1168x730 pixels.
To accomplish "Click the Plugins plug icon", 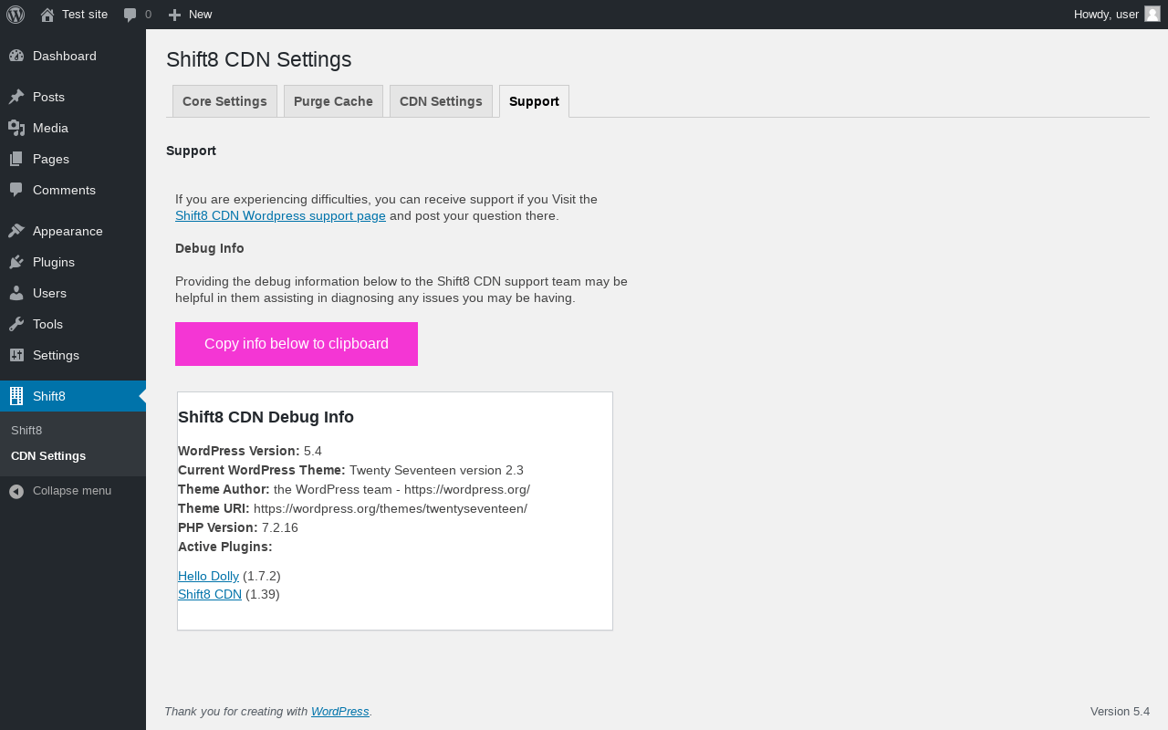I will (x=16, y=262).
